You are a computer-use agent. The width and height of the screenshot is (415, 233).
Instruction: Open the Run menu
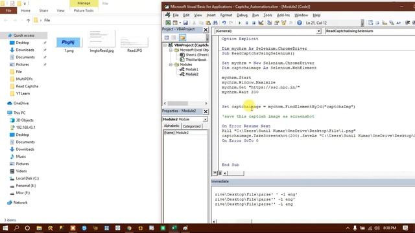click(x=255, y=16)
